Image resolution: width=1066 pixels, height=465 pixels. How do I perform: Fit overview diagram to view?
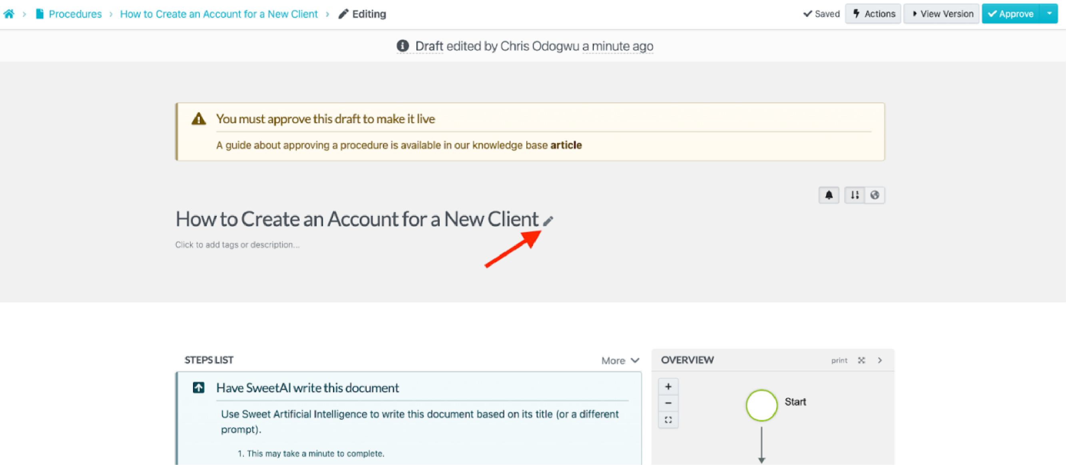click(x=668, y=420)
